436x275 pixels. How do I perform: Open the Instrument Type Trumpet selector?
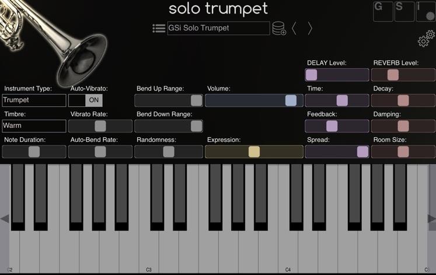(x=34, y=100)
